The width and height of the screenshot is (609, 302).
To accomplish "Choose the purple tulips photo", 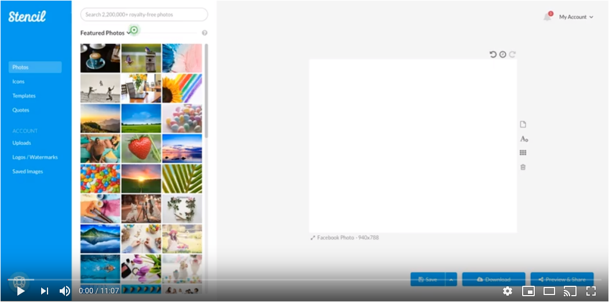I will click(141, 268).
